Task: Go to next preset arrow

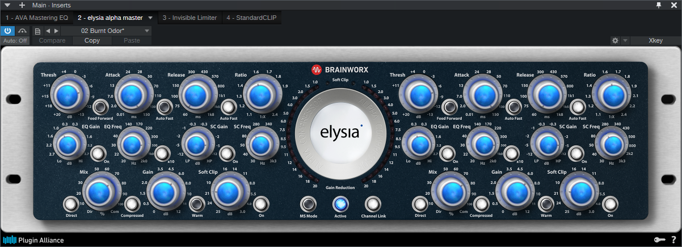Action: tap(56, 31)
